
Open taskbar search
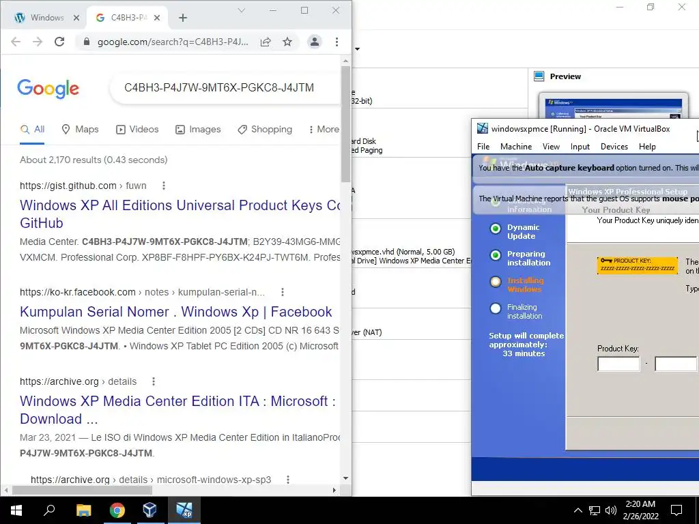(49, 510)
